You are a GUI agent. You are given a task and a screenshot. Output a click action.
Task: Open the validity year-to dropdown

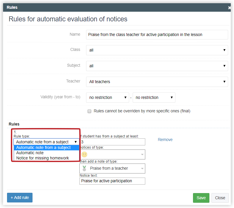(154, 97)
